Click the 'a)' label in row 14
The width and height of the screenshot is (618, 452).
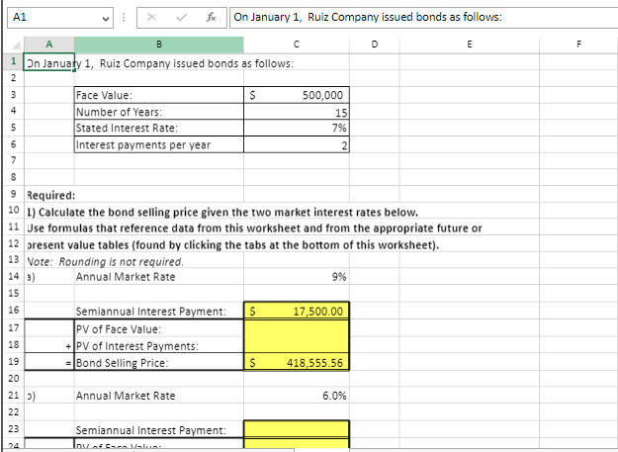tap(31, 277)
